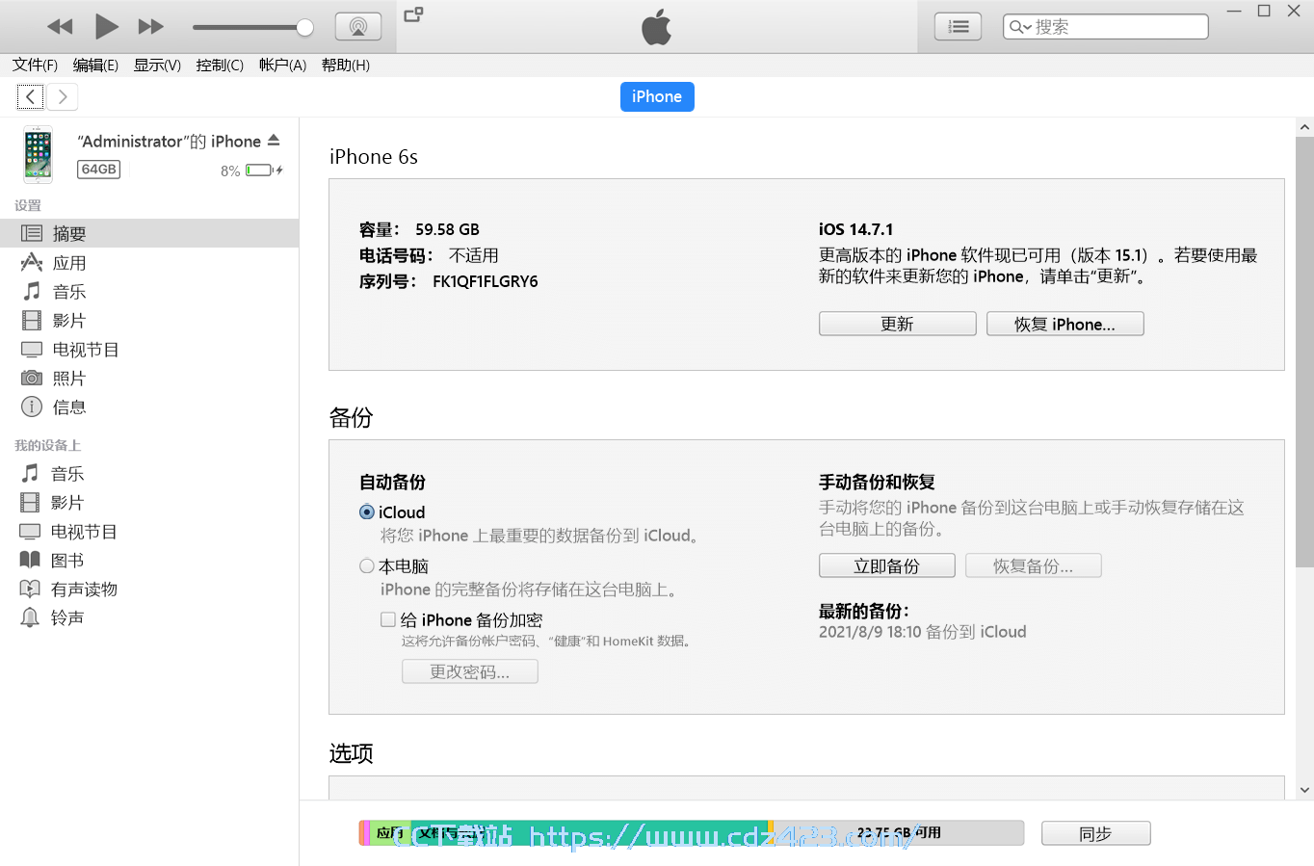Switch to the mini player window icon
Screen dimensions: 1314x866
pos(413,14)
